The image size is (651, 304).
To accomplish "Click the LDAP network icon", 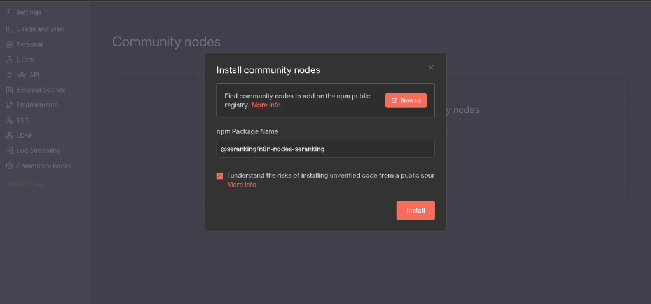I will [x=10, y=136].
